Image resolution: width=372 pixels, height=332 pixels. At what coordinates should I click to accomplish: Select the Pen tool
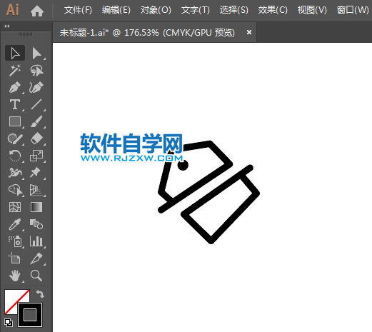[15, 87]
